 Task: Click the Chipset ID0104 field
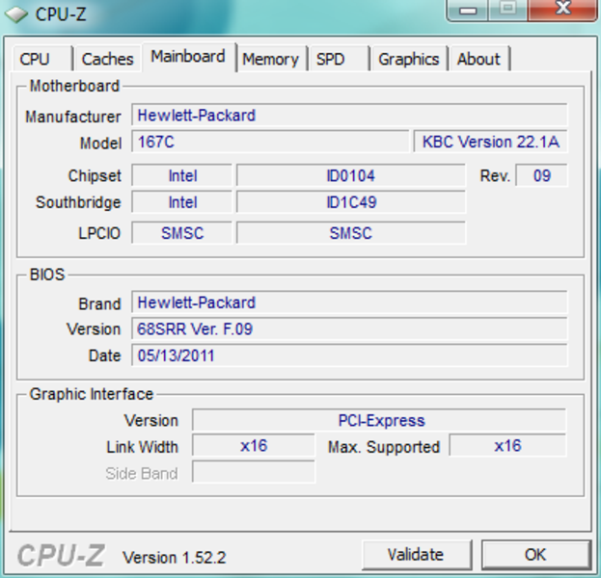point(351,175)
